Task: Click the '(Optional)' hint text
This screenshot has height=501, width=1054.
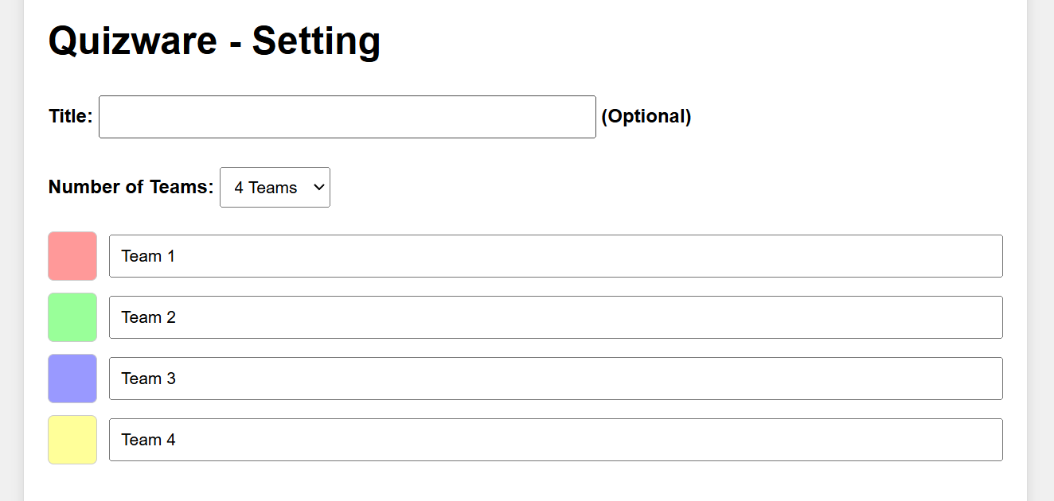Action: coord(646,117)
